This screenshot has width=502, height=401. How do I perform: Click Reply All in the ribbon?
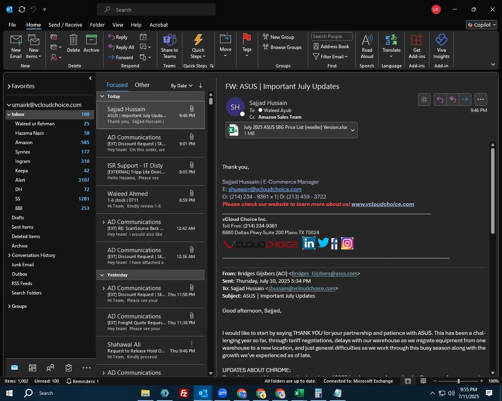[x=121, y=47]
